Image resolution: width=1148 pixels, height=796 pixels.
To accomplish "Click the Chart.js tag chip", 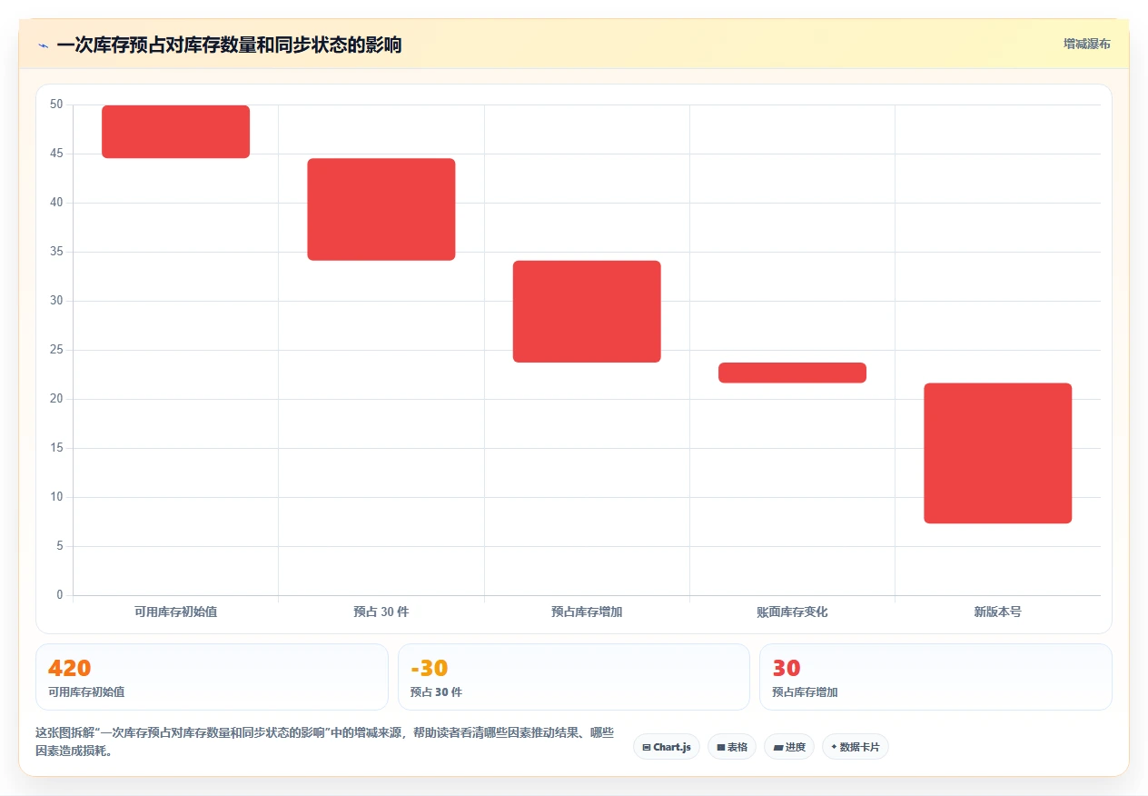I will pyautogui.click(x=667, y=747).
